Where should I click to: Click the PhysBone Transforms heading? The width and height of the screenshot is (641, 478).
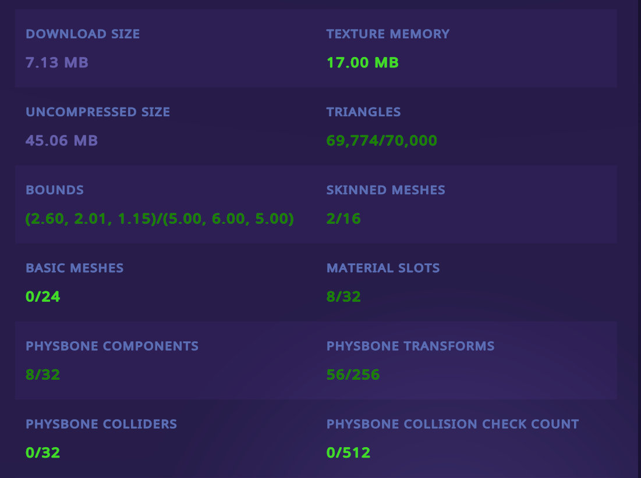410,346
